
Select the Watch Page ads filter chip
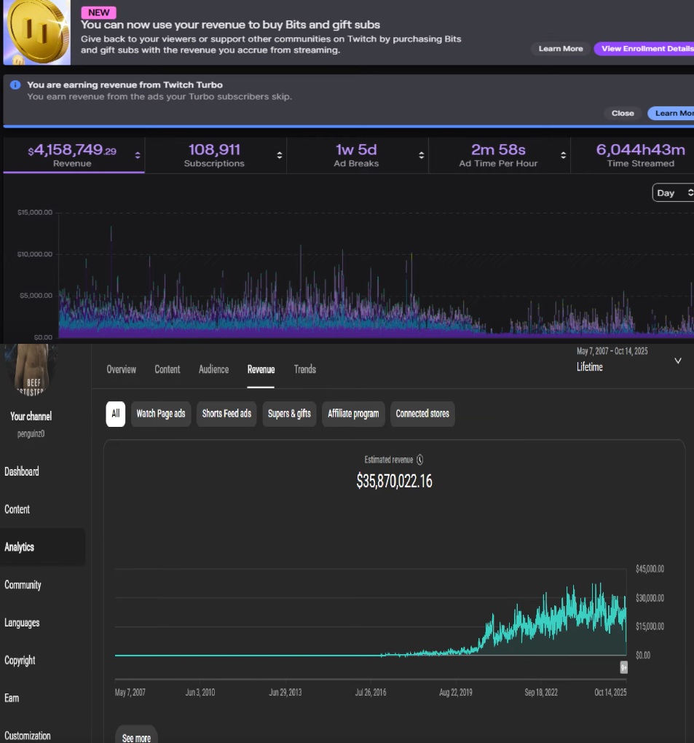coord(161,414)
